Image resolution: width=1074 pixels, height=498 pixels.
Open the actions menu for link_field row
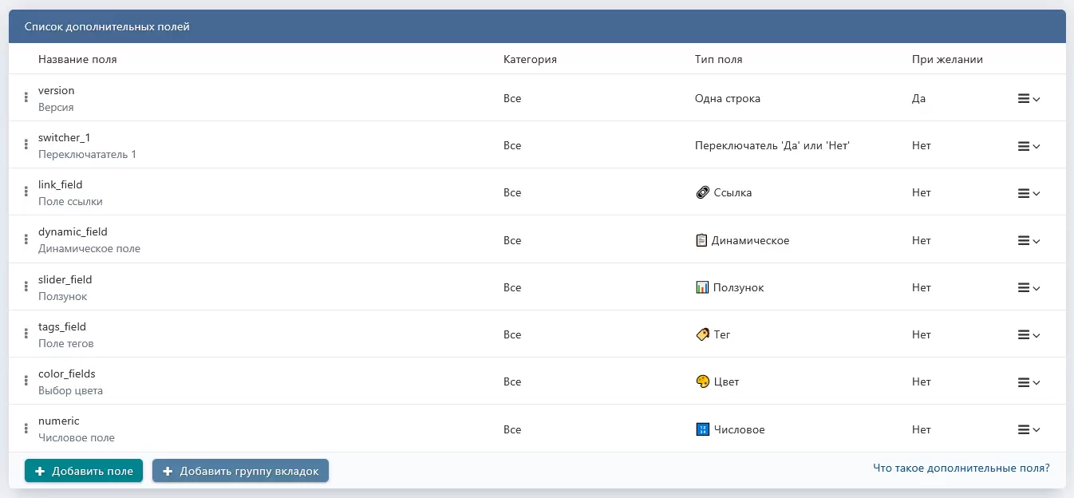point(1029,193)
